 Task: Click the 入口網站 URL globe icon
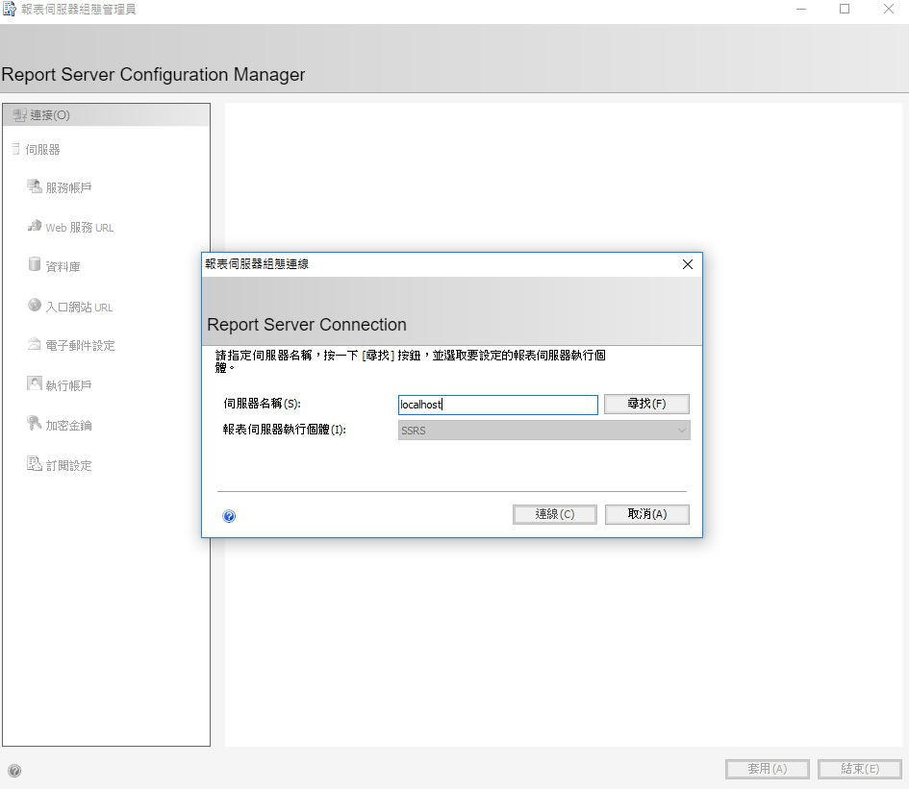pyautogui.click(x=35, y=307)
